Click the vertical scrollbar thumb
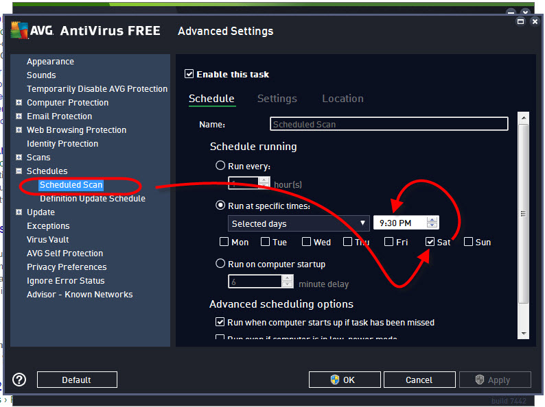 (x=523, y=214)
